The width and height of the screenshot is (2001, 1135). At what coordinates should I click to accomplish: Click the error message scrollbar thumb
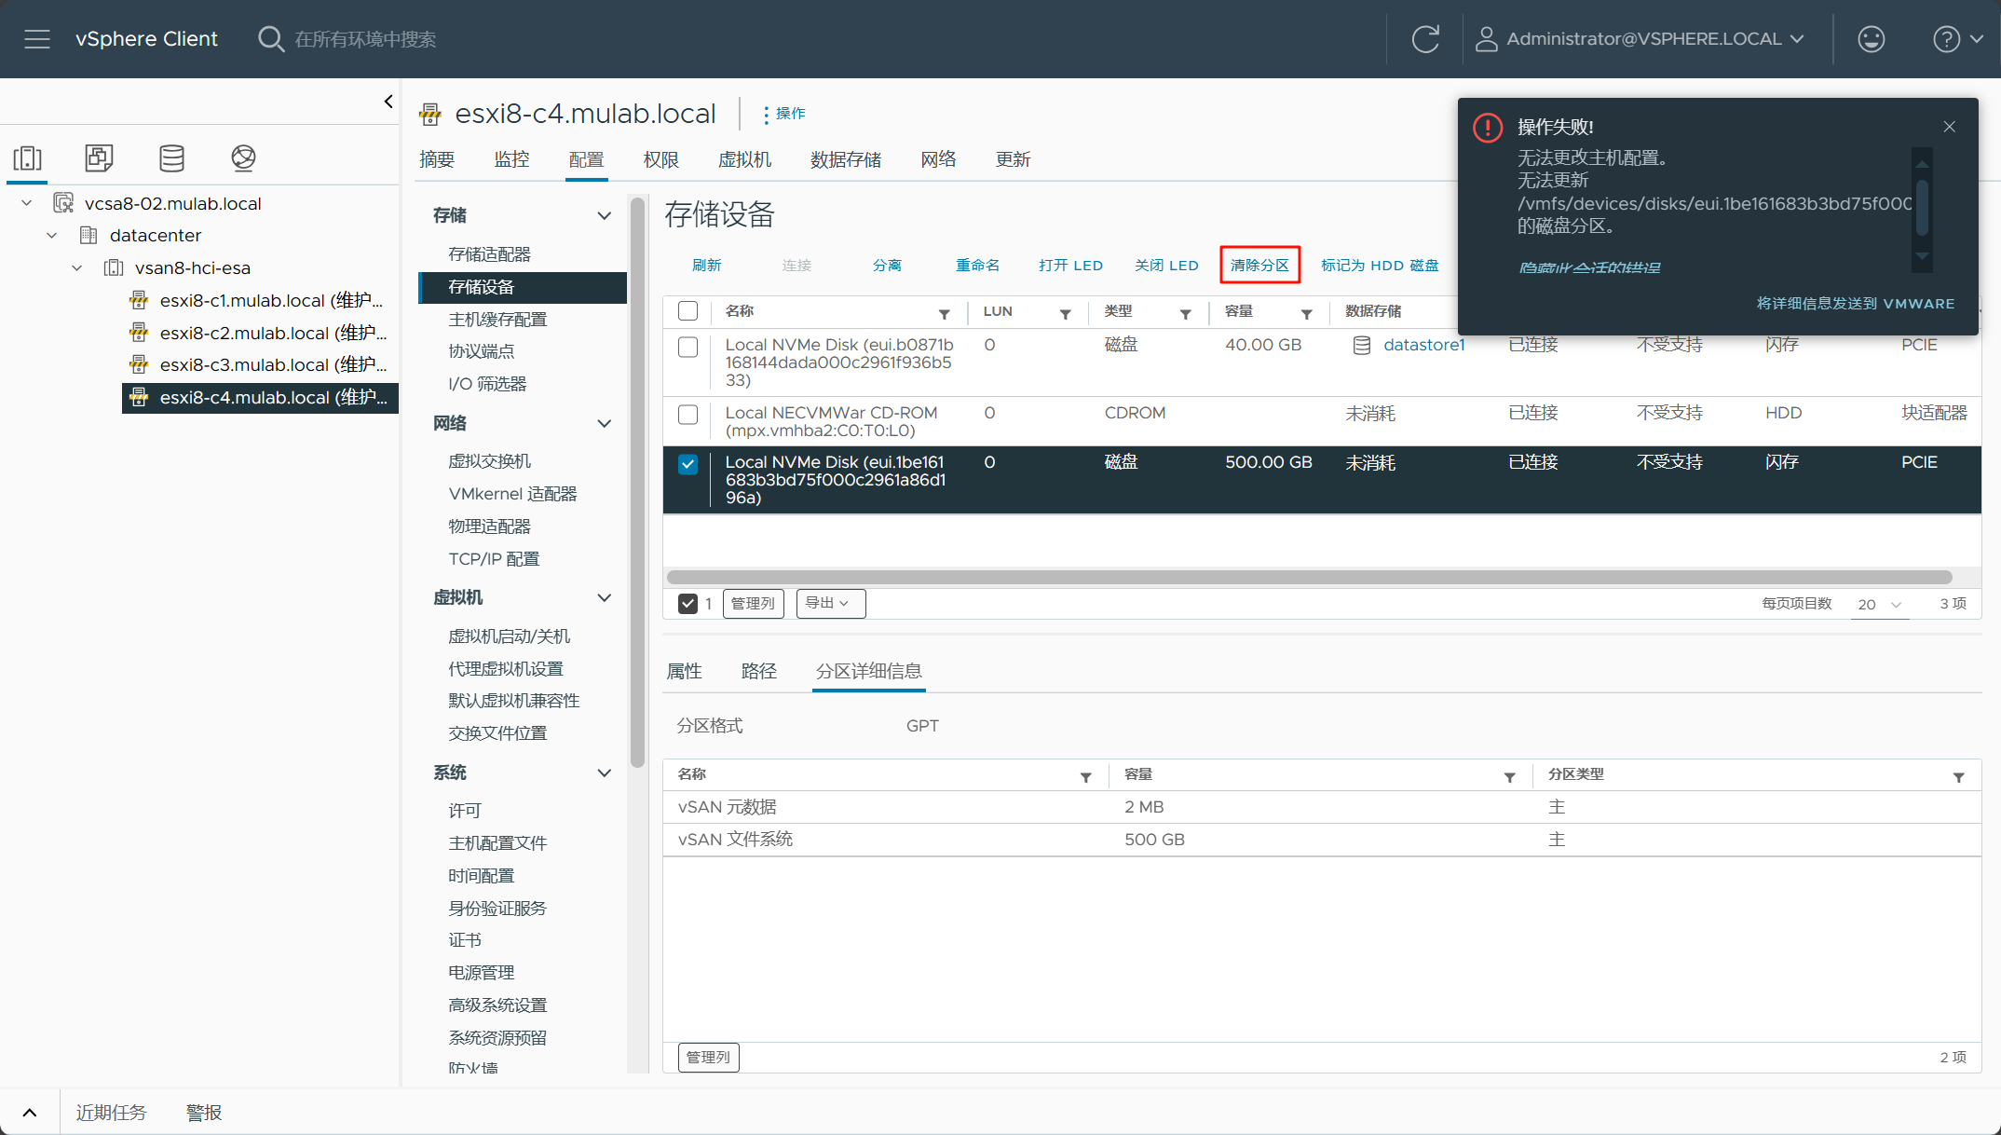(x=1922, y=207)
